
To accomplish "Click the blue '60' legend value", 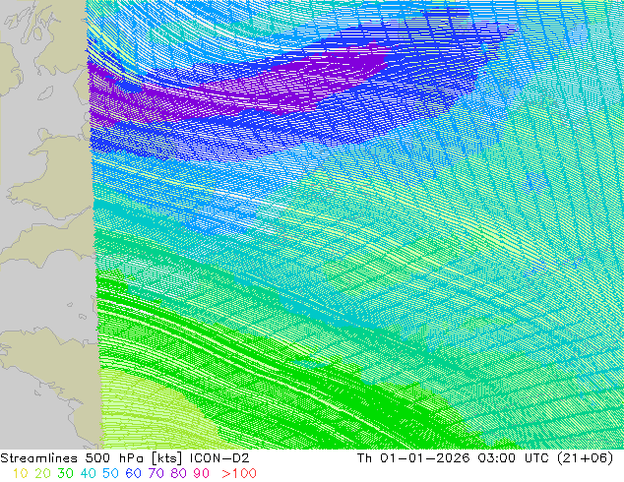I will pos(133,473).
